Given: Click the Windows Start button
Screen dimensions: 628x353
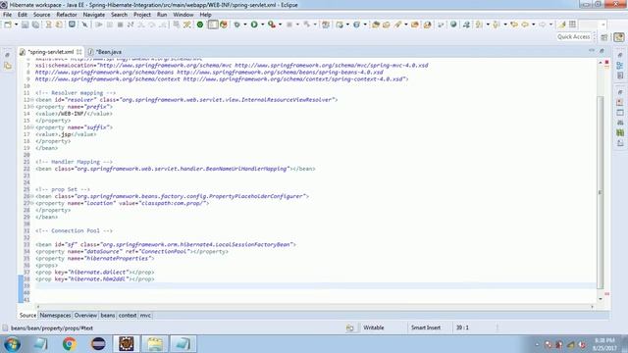Looking at the screenshot, I should 12,344.
